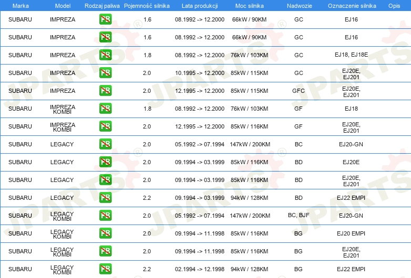Select the body code GFC cell
This screenshot has width=411, height=278.
point(299,91)
